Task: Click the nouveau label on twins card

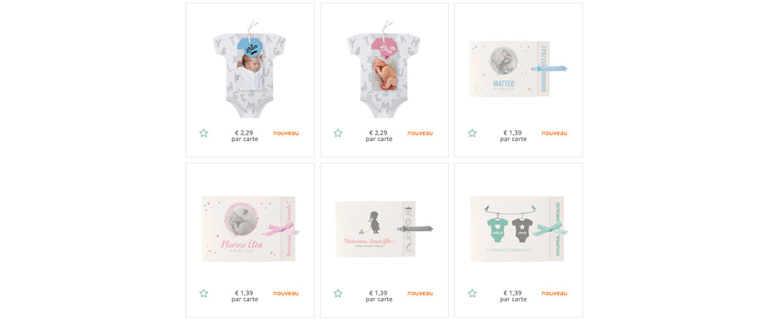Action: tap(554, 293)
